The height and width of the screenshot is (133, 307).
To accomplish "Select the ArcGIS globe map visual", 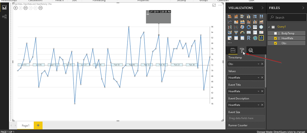I will click(255, 38).
